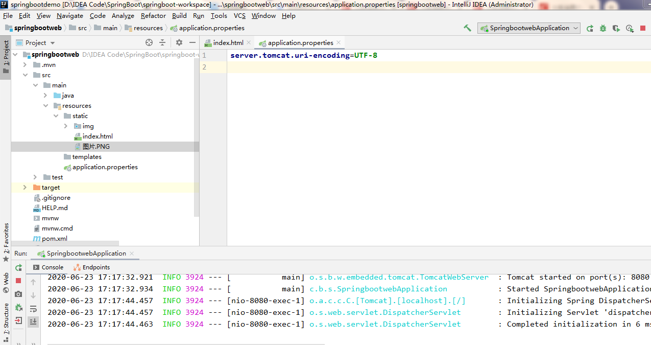
Task: Open the Analyze menu
Action: 123,16
